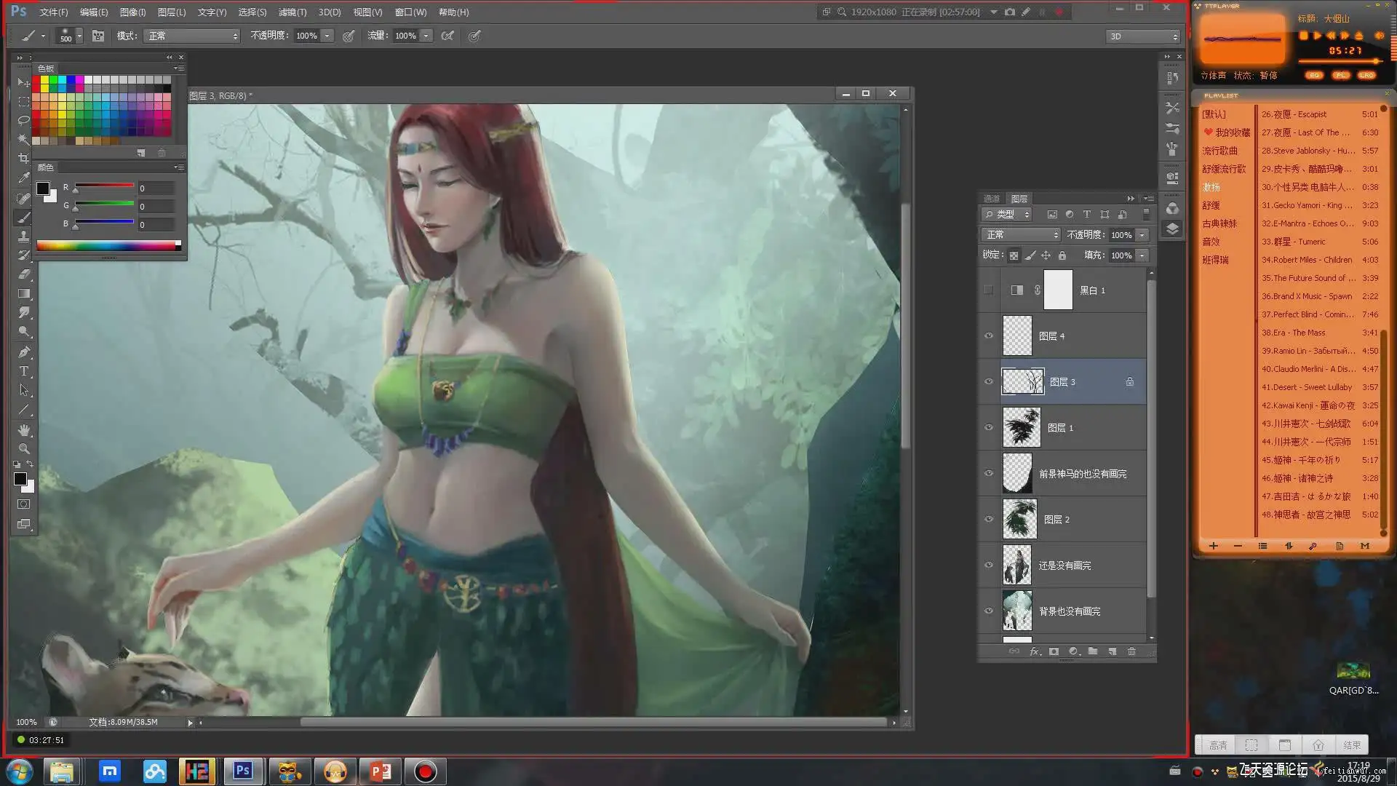Image resolution: width=1397 pixels, height=786 pixels.
Task: Select the Horizontal Type tool
Action: tap(23, 371)
